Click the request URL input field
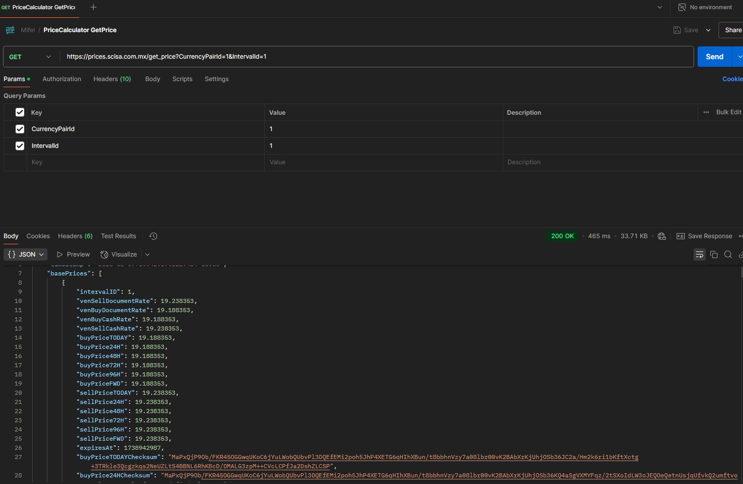 [x=378, y=57]
